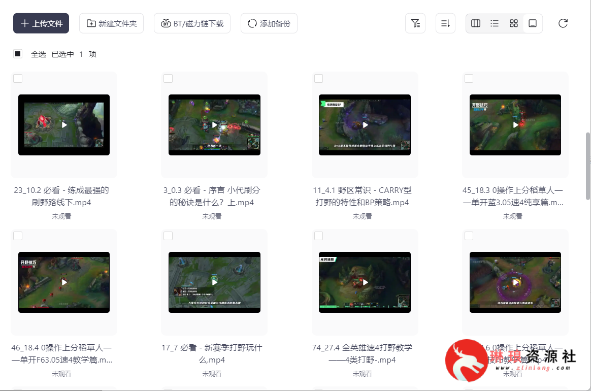Toggle the 全选 select-all checkbox
This screenshot has height=391, width=591.
tap(18, 54)
